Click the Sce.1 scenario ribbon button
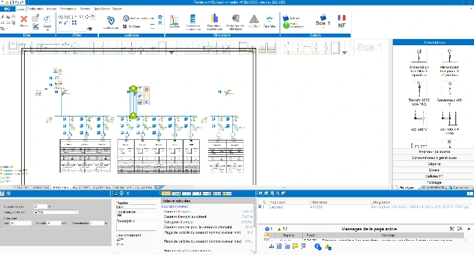Image resolution: width=474 pixels, height=255 pixels. pos(323,20)
